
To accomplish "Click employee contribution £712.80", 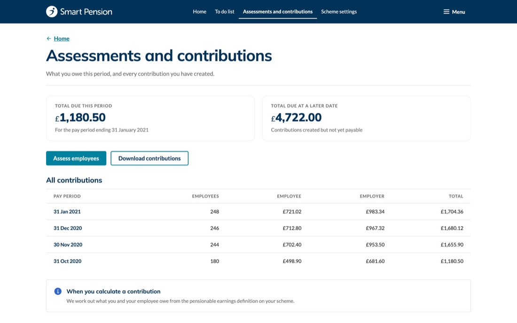I will pos(292,228).
